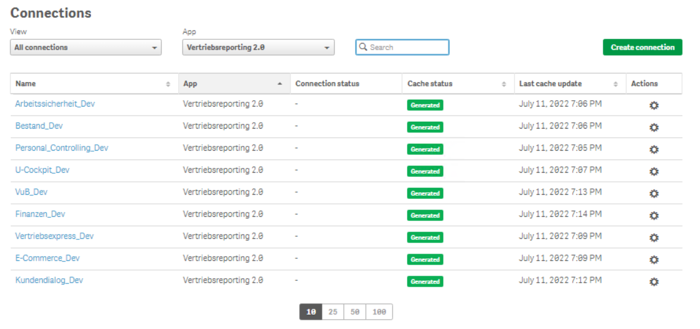Open Finanzen_Dev connection link

pyautogui.click(x=40, y=214)
